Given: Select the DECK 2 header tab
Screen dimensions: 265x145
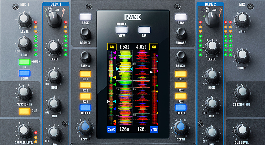Looking at the screenshot, I should 210,4.
